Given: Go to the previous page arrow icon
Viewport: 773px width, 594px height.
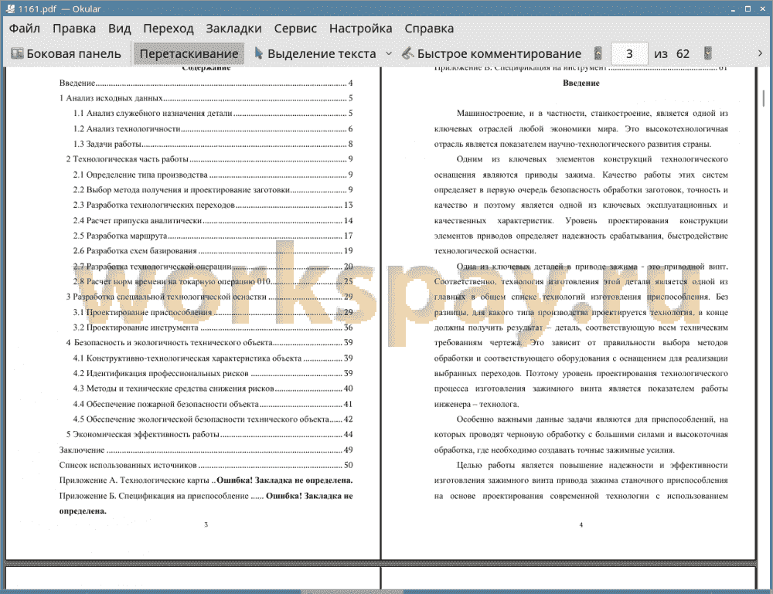Looking at the screenshot, I should tap(598, 53).
